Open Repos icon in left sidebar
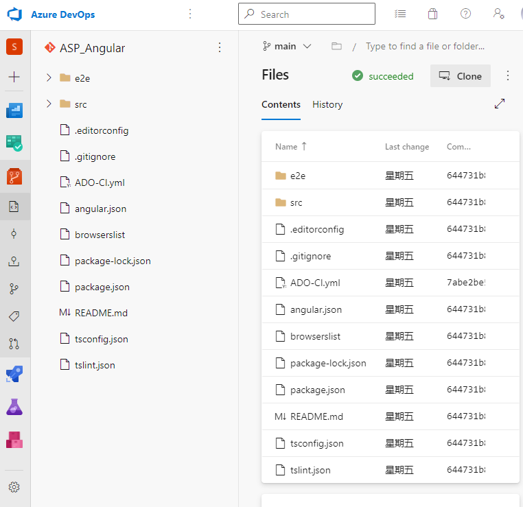Screen dimensions: 523x507 pos(14,176)
